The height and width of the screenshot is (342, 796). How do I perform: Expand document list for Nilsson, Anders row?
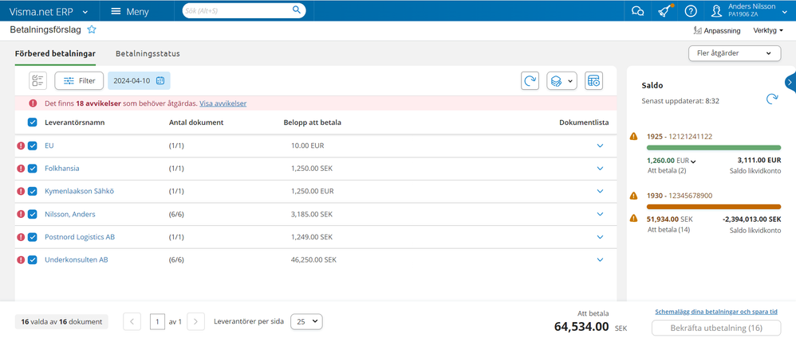click(x=600, y=214)
